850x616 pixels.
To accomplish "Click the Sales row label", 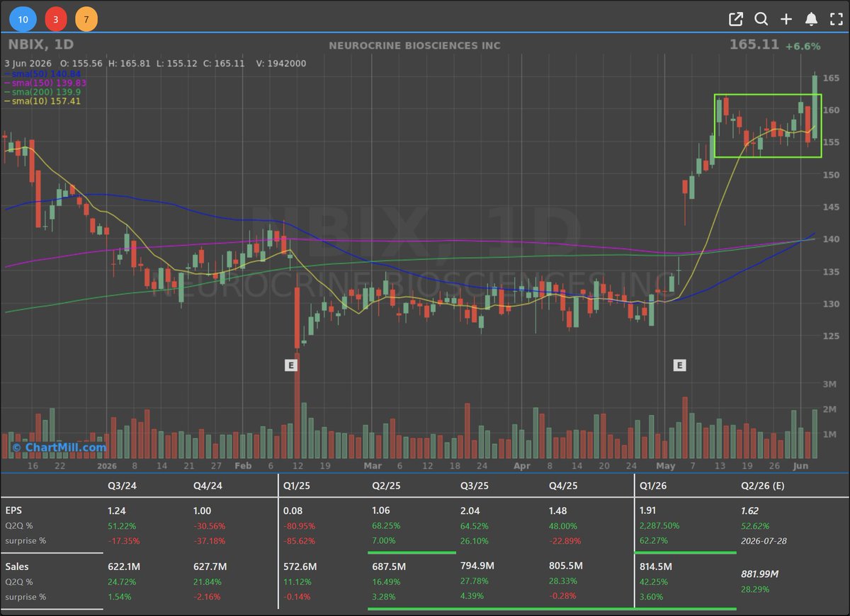I will (x=17, y=566).
